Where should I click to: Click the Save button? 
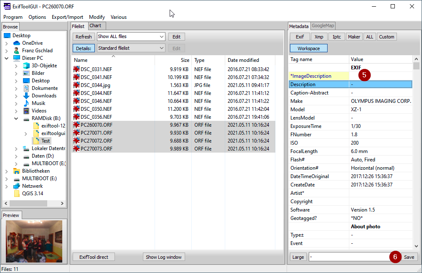coord(409,257)
